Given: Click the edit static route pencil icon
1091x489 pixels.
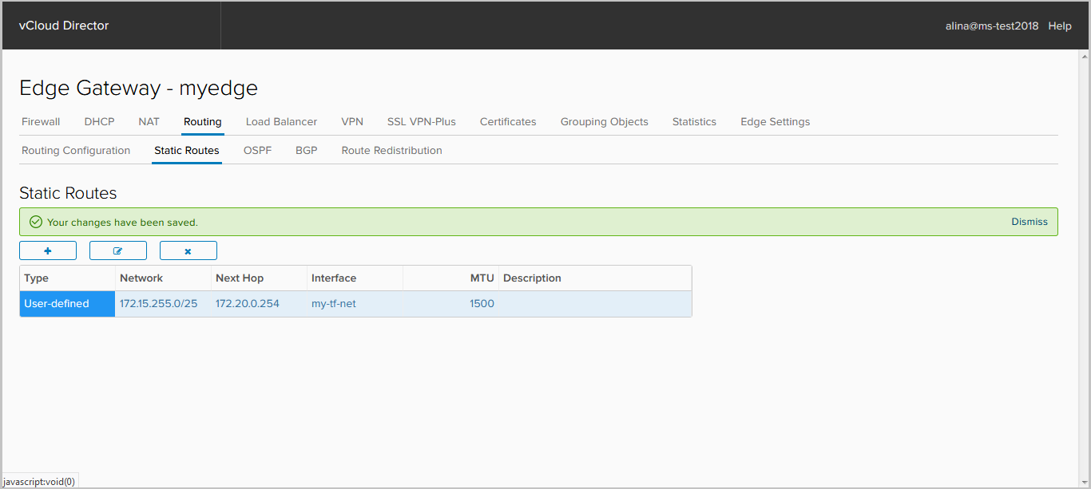Looking at the screenshot, I should point(118,250).
